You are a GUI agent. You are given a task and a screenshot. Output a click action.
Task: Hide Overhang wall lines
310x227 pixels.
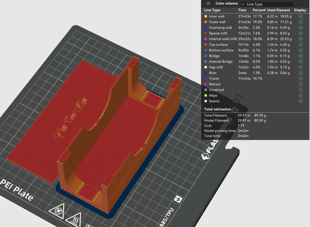[301, 28]
